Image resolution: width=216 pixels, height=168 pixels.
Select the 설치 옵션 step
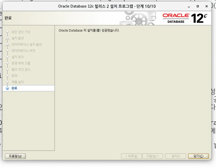coord(18,38)
